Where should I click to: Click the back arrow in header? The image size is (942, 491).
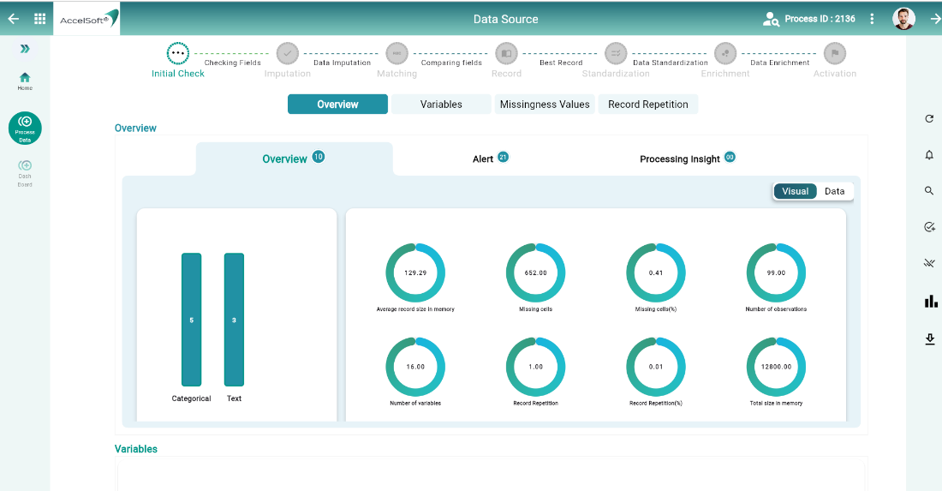click(13, 19)
